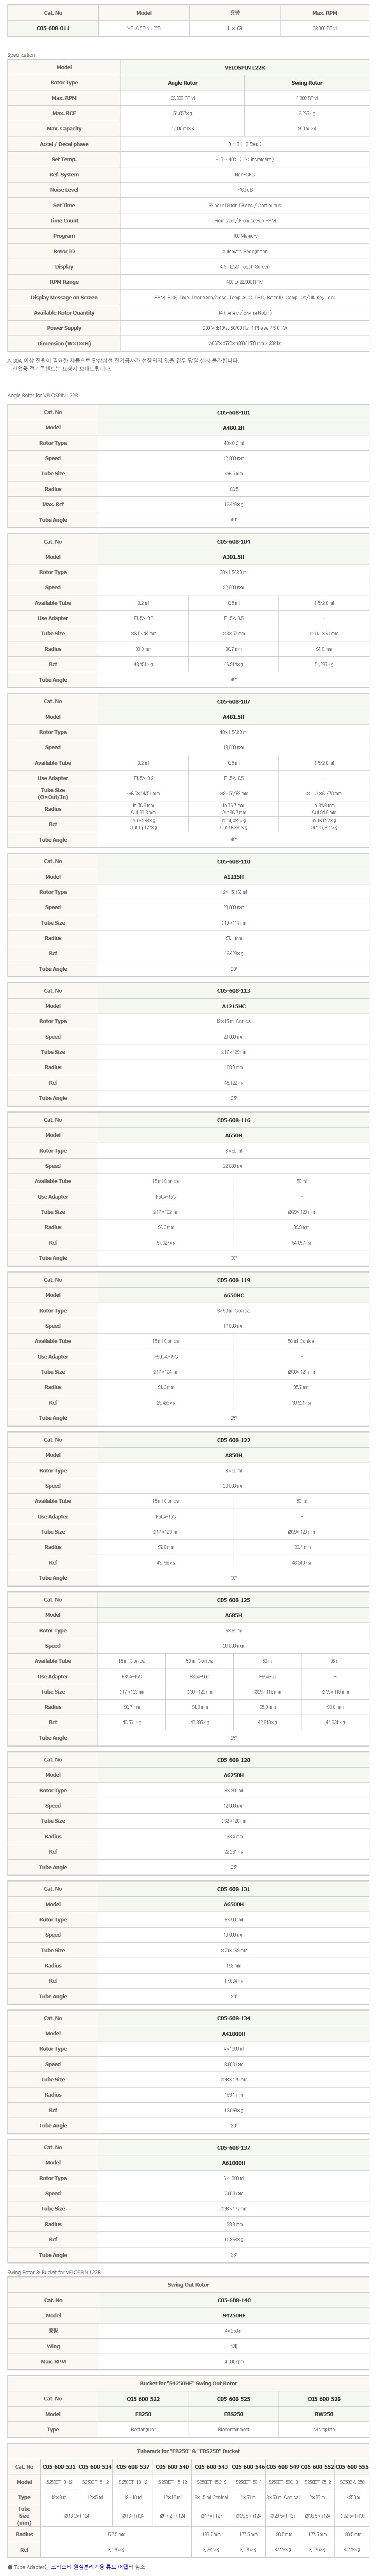Select catalog number C05-608-125
The image size is (378, 2576).
tap(233, 1599)
